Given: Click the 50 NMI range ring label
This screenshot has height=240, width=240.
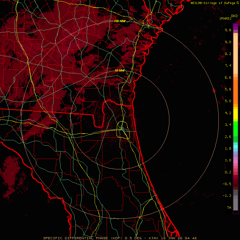Looking at the screenshot, I should [120, 70].
